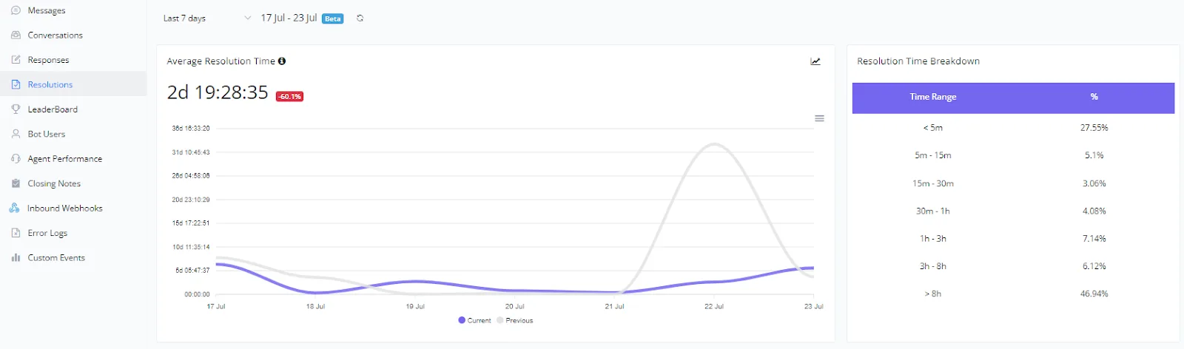Open the 17 Jul - 23 Jul date range
This screenshot has height=349, width=1184.
289,18
